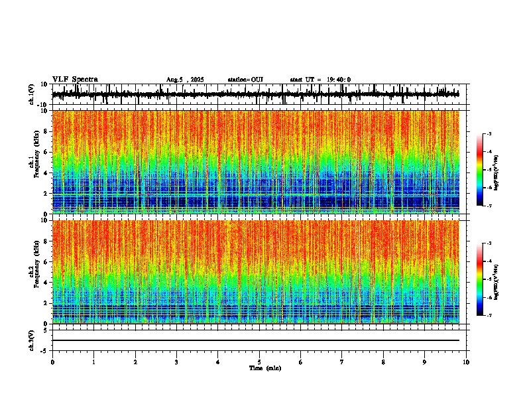
Task: Click the 'station=OUJ' label
Action: 245,80
